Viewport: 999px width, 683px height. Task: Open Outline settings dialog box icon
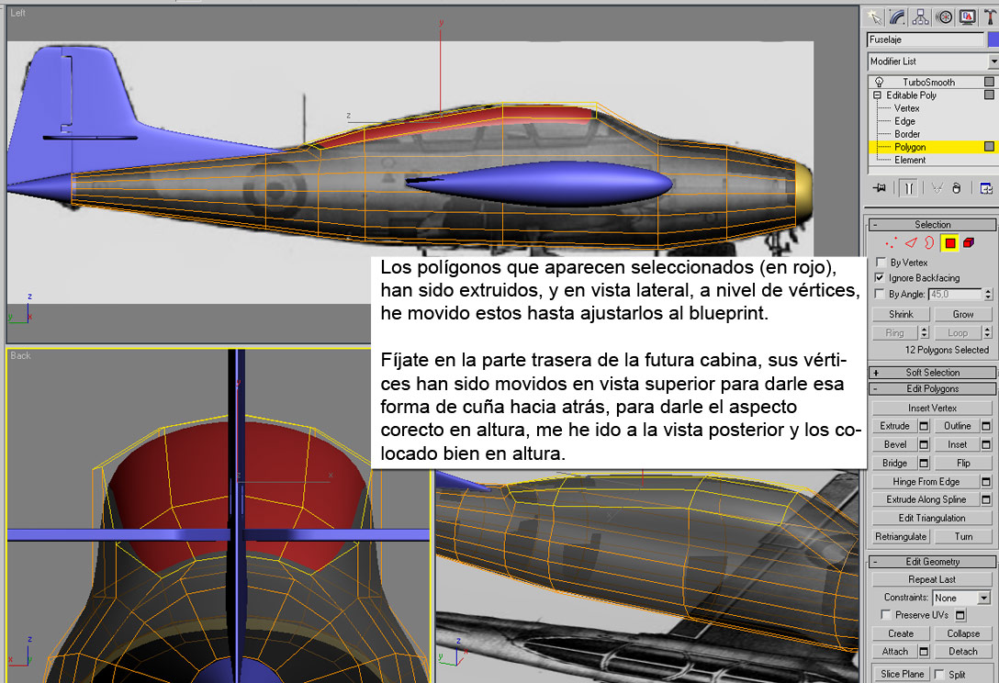coord(986,426)
